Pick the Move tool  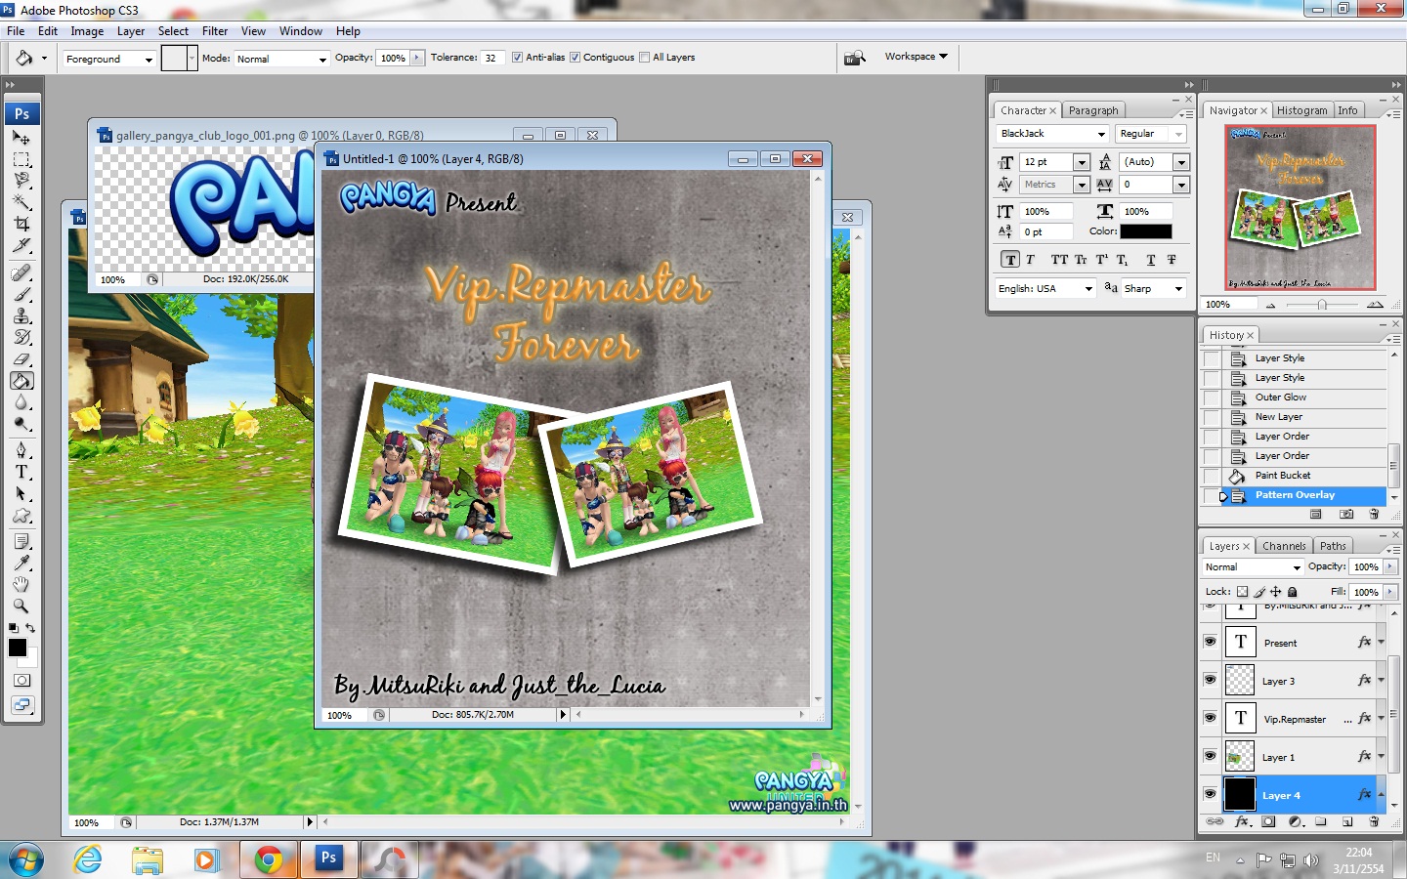click(x=21, y=138)
